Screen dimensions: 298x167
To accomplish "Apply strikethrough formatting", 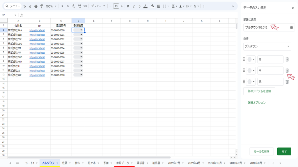I will coord(140,6).
